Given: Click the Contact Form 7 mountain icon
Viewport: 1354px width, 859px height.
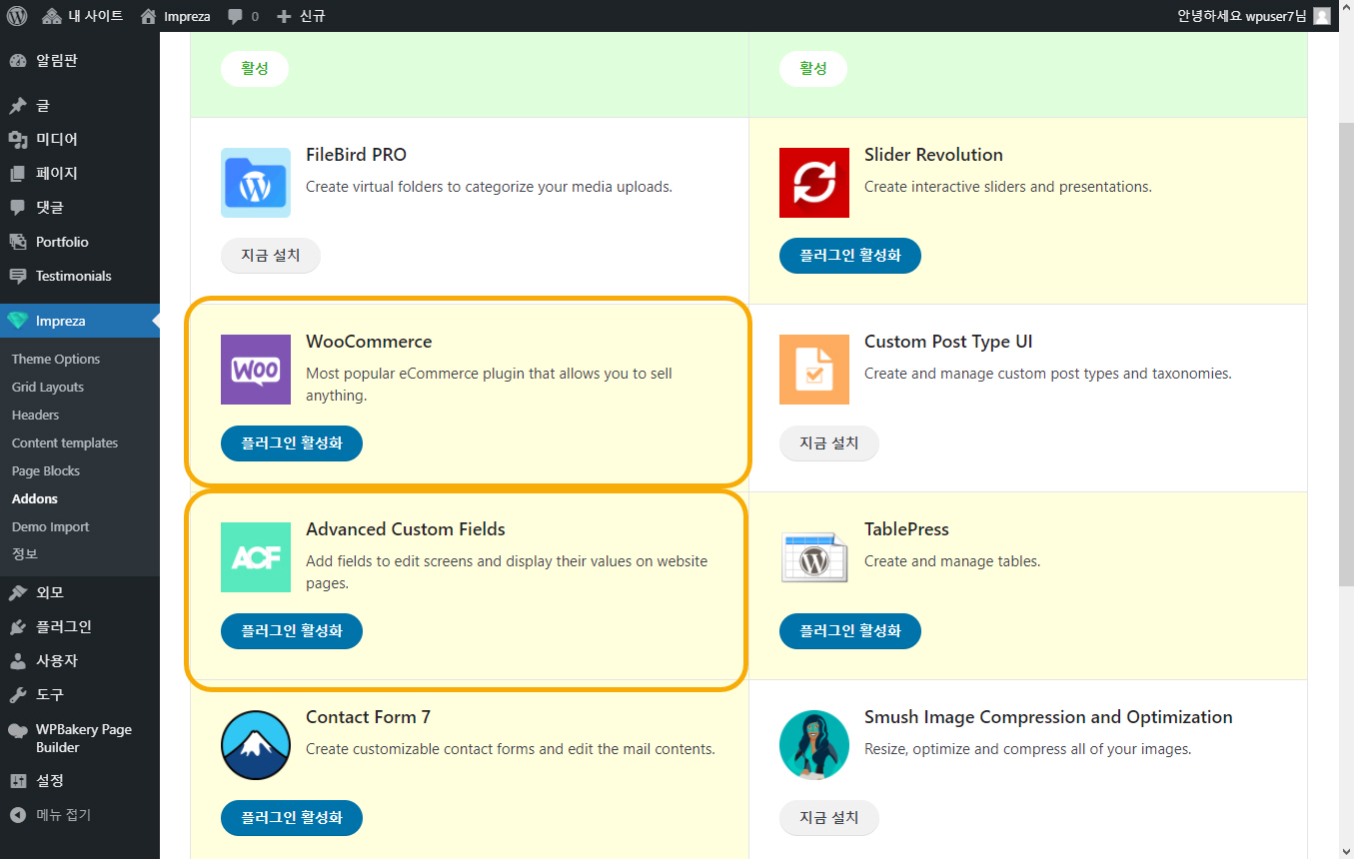Looking at the screenshot, I should pos(256,745).
